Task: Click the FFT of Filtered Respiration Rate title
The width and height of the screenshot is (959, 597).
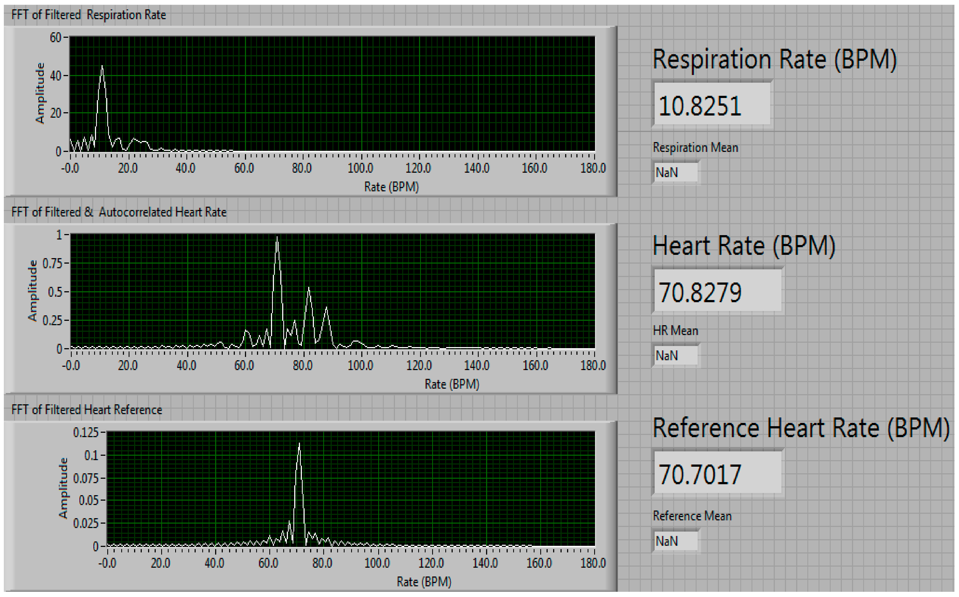Action: 88,15
